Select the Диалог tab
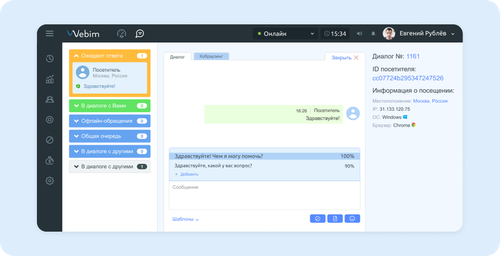Viewport: 500px width, 256px height. [x=177, y=57]
